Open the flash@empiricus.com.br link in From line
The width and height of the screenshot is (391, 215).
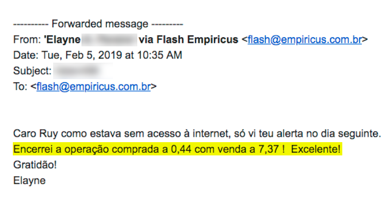coord(305,40)
